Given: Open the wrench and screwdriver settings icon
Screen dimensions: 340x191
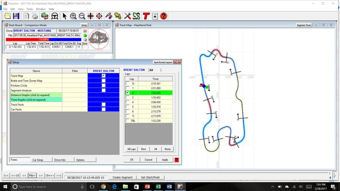Looking at the screenshot, I should 127,16.
